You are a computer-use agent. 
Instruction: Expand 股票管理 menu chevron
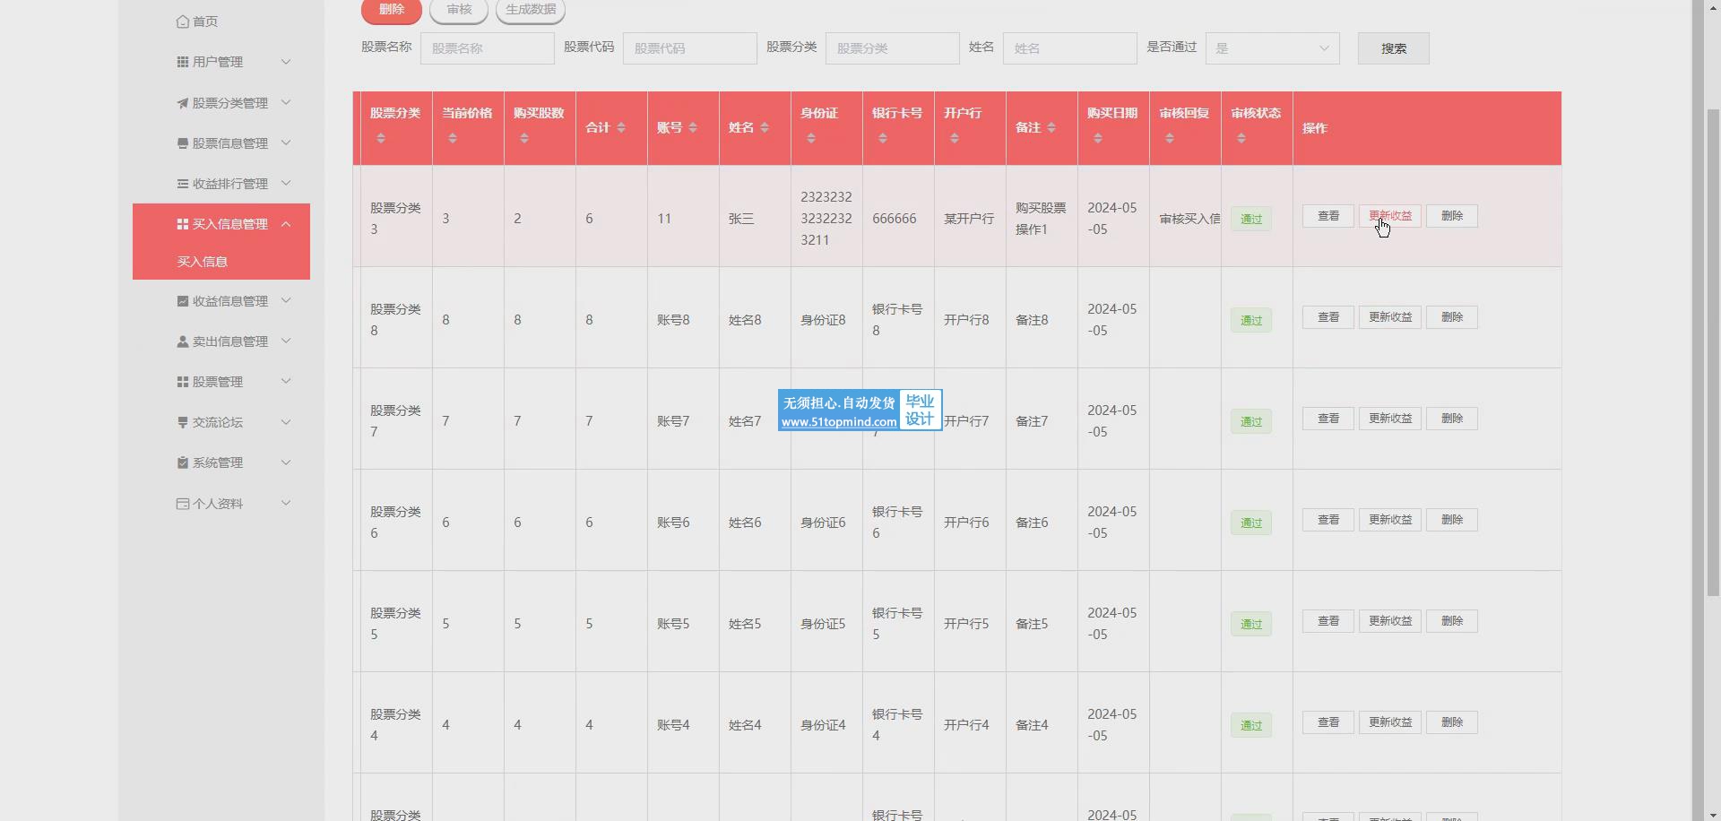pos(286,381)
